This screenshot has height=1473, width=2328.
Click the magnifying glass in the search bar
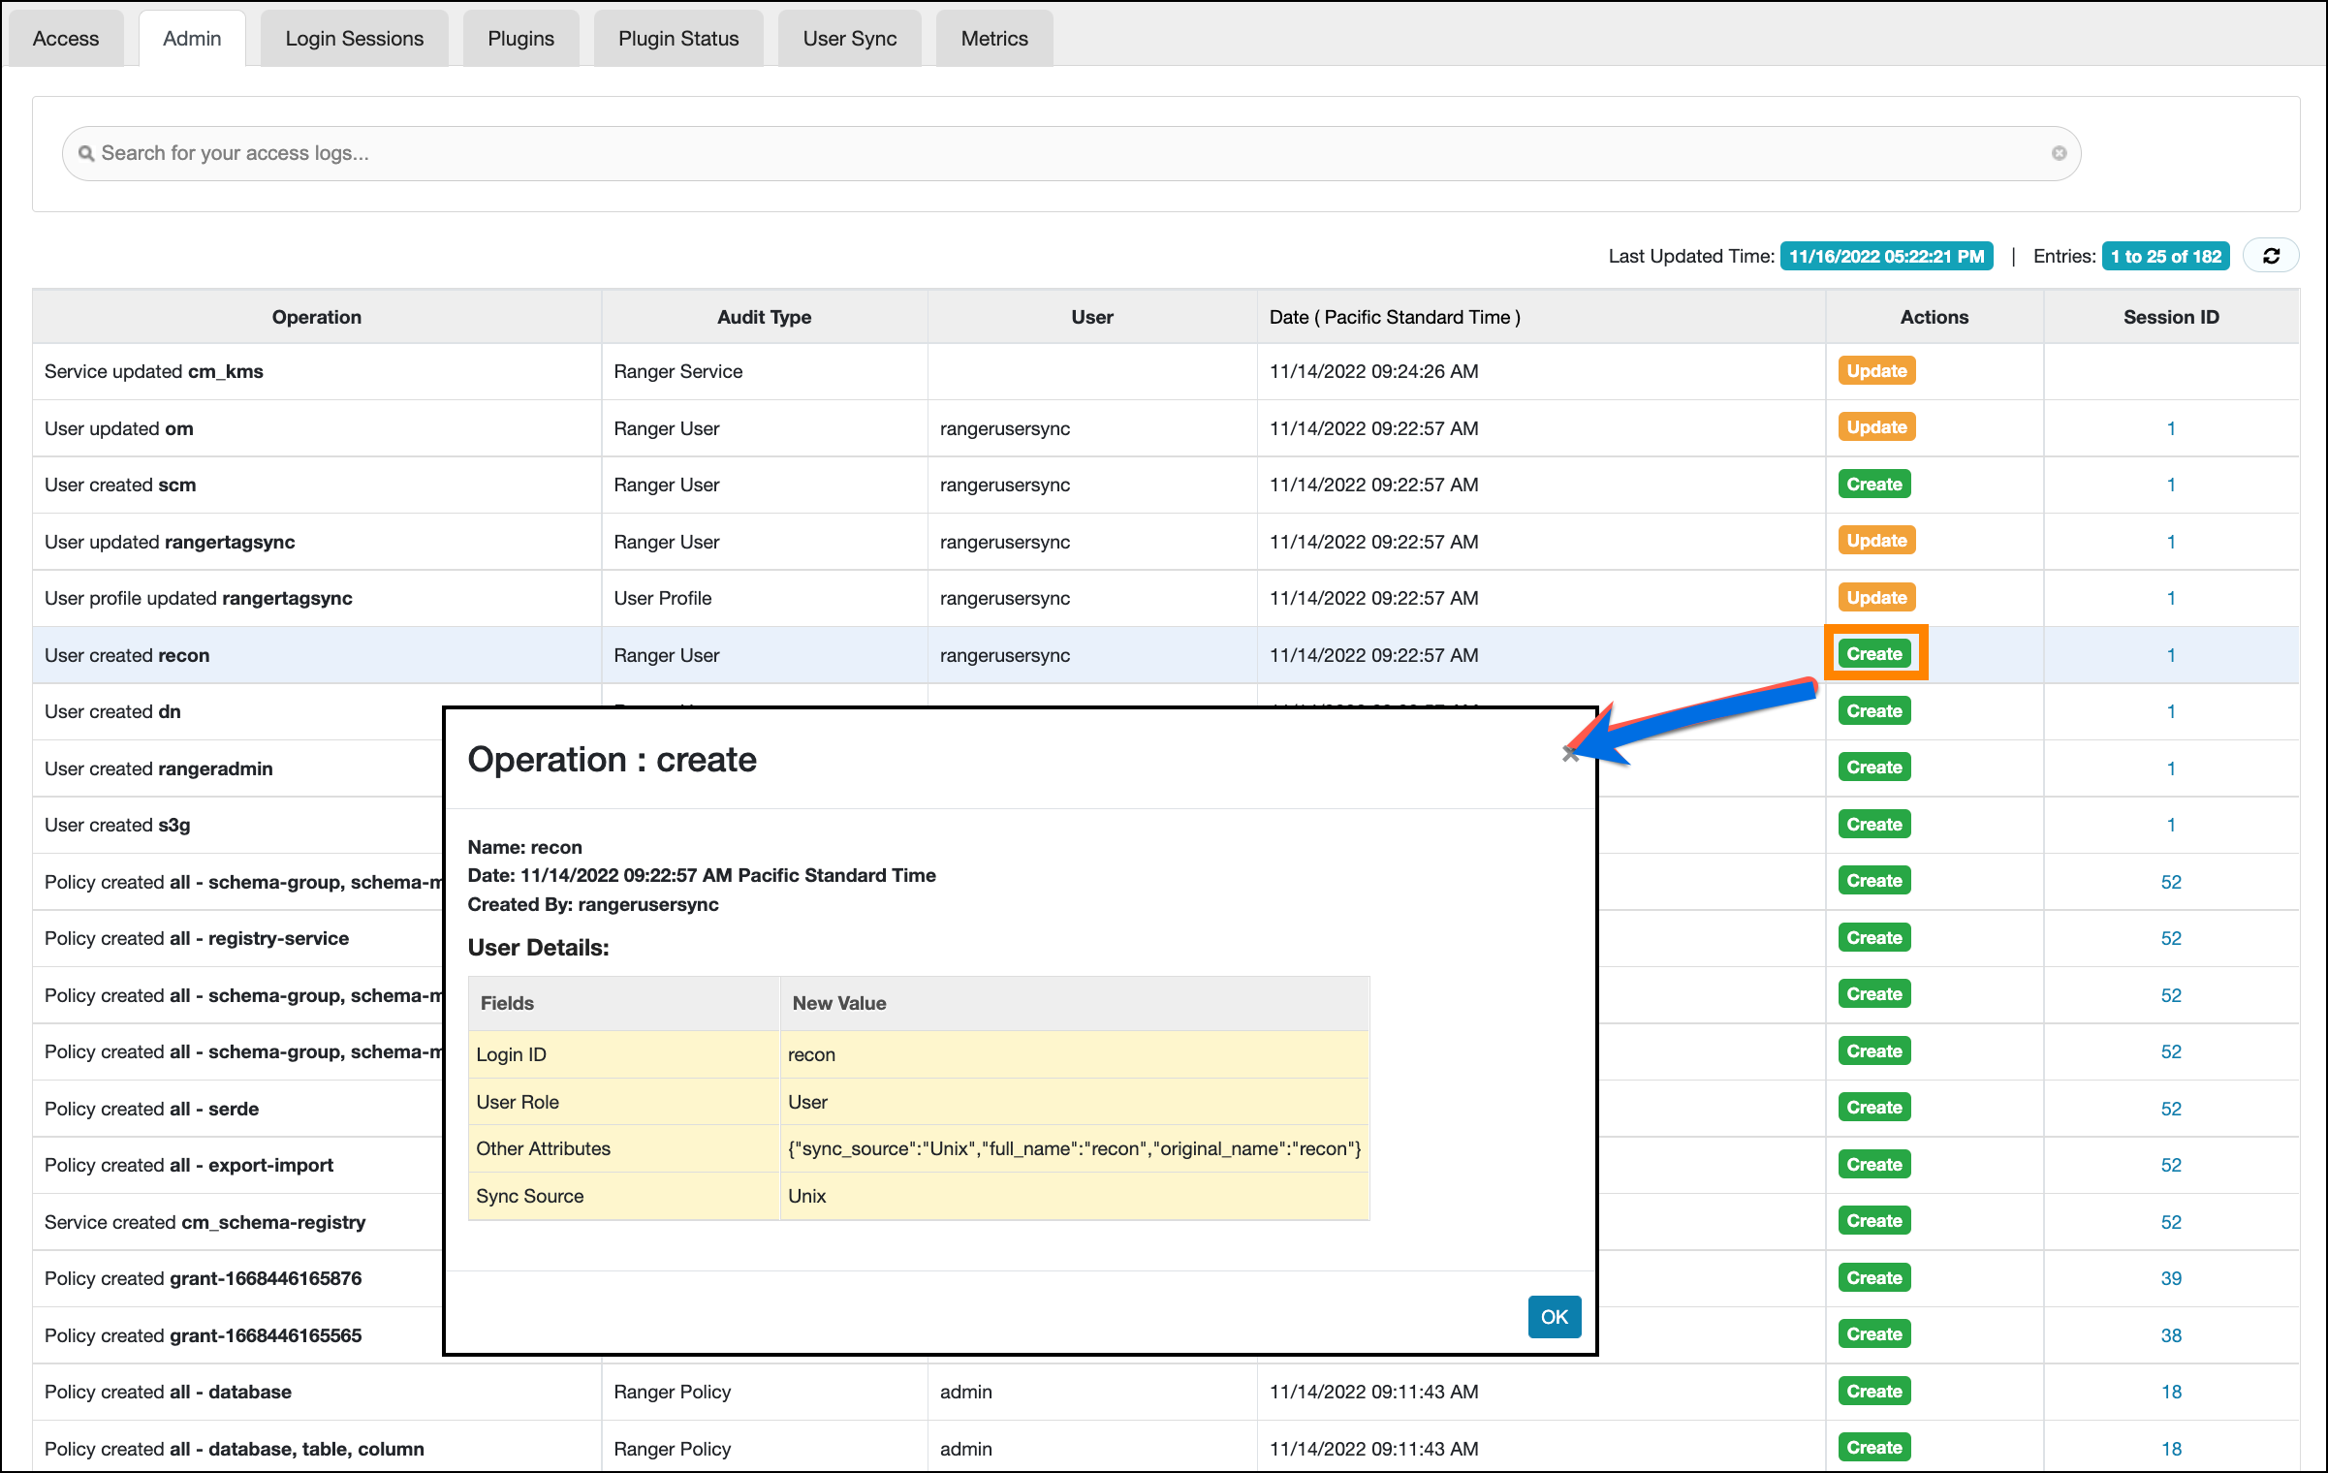click(87, 152)
